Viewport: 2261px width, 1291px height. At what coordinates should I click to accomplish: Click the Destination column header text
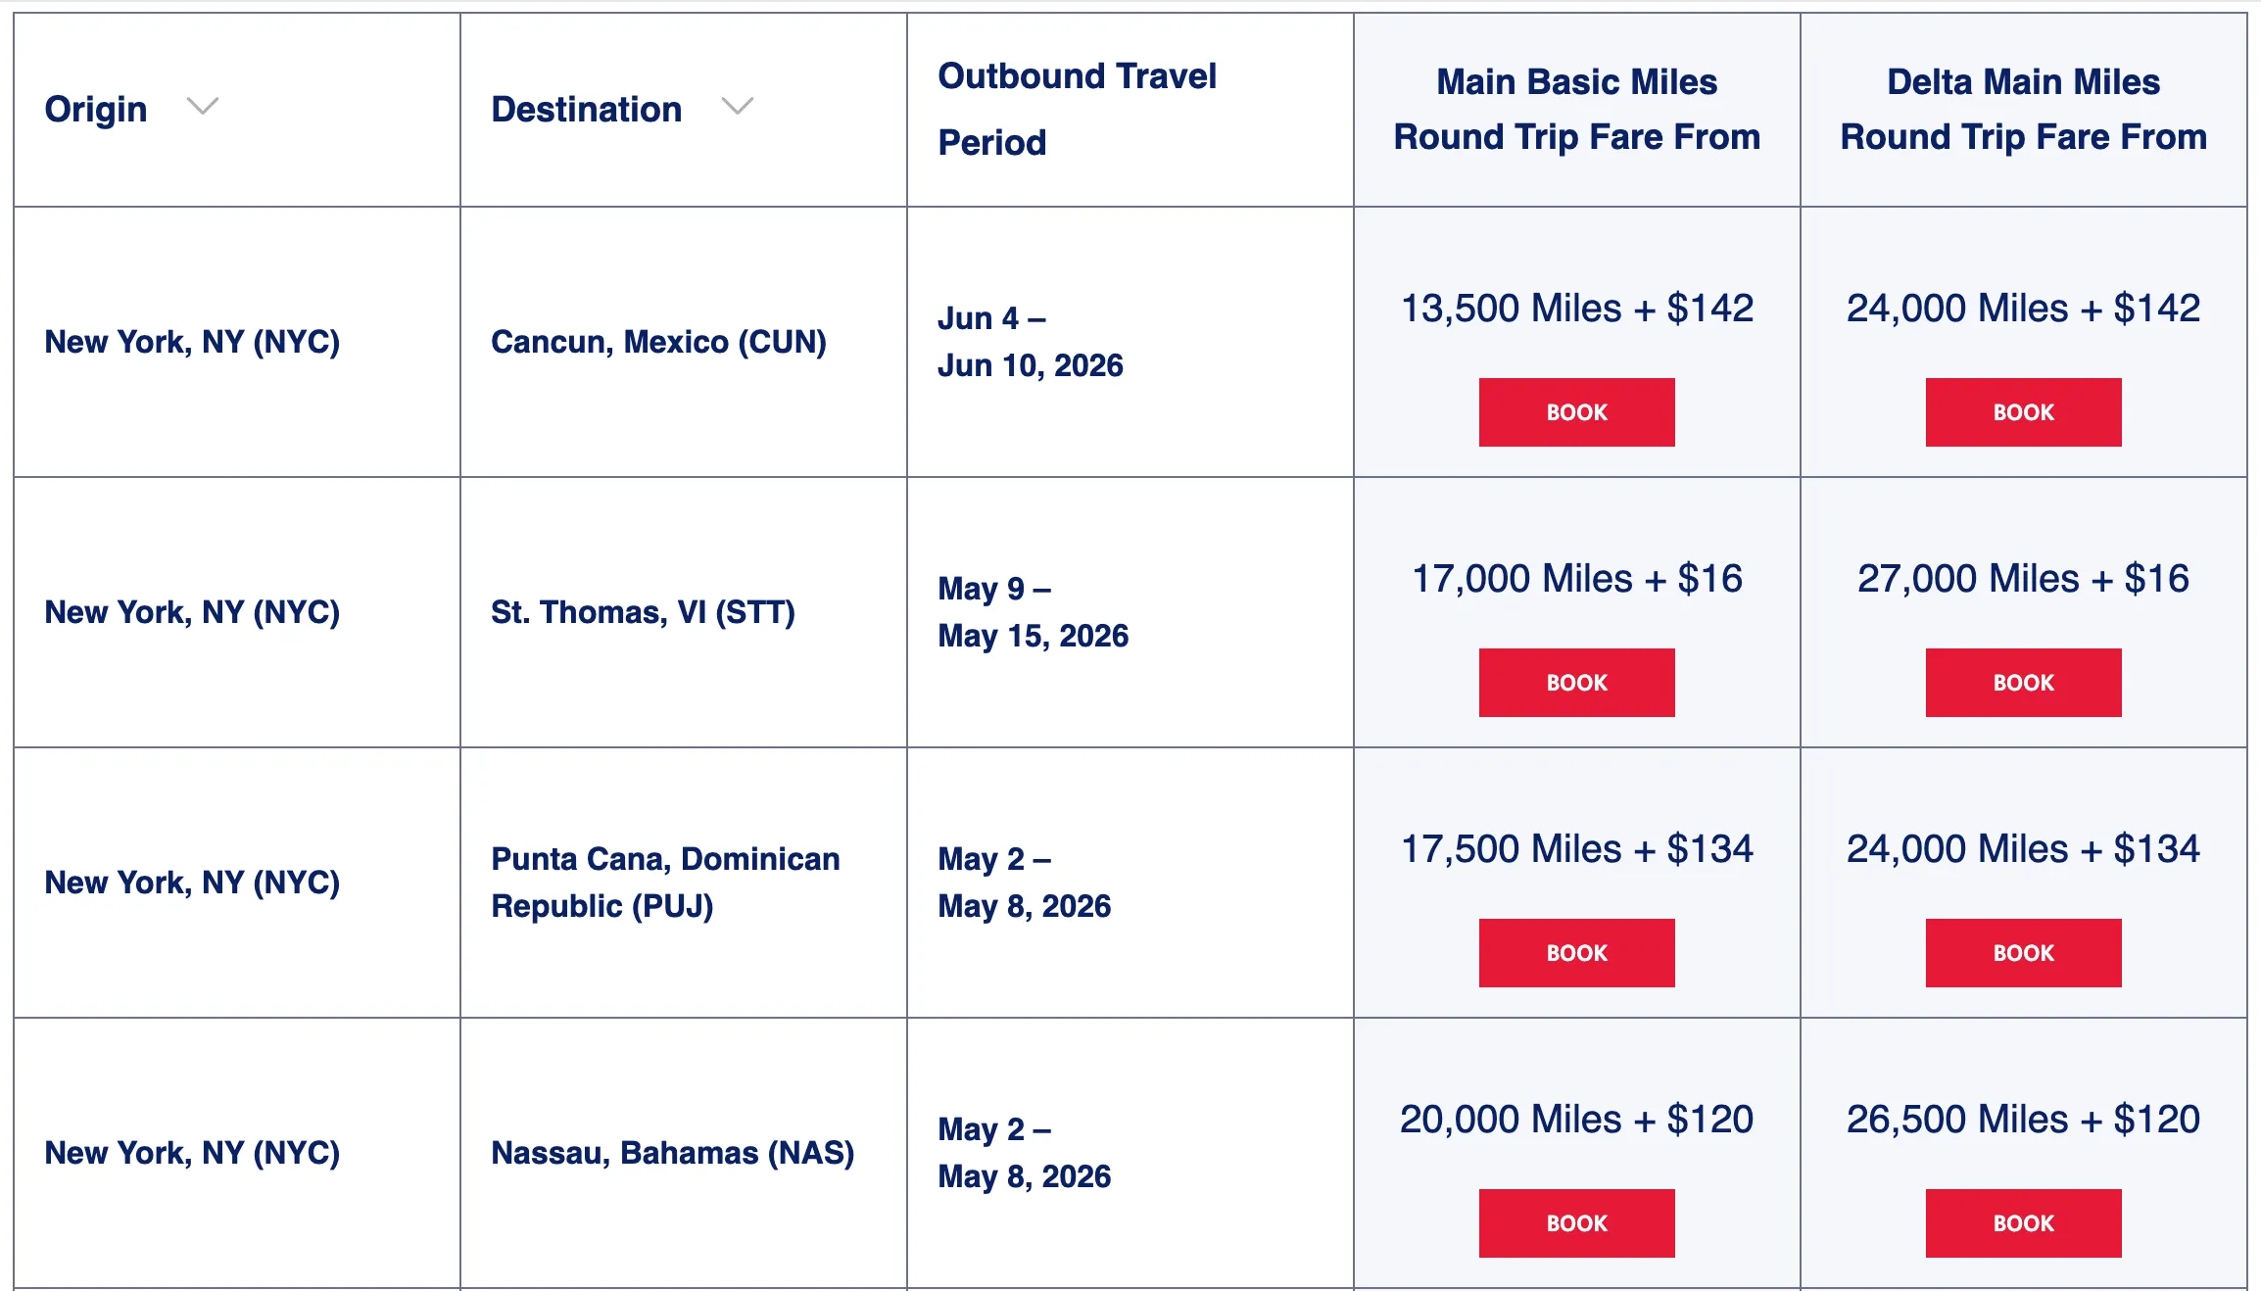[586, 109]
